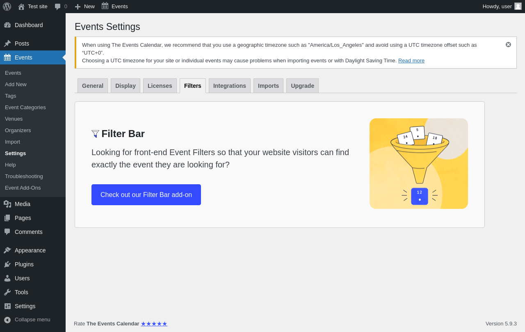Click Check out our Filter Bar add-on
Viewport: 525px width, 332px height.
click(x=146, y=195)
